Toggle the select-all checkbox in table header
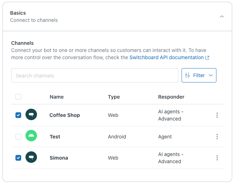234x184 pixels. [18, 97]
